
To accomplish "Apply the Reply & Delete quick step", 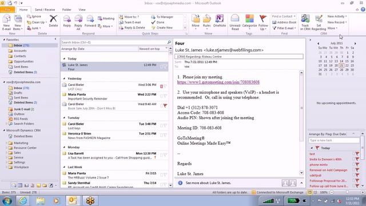I will pyautogui.click(x=132, y=27).
